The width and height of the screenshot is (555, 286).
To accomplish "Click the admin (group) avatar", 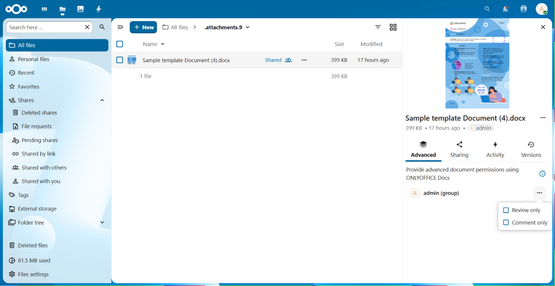I will pyautogui.click(x=415, y=193).
